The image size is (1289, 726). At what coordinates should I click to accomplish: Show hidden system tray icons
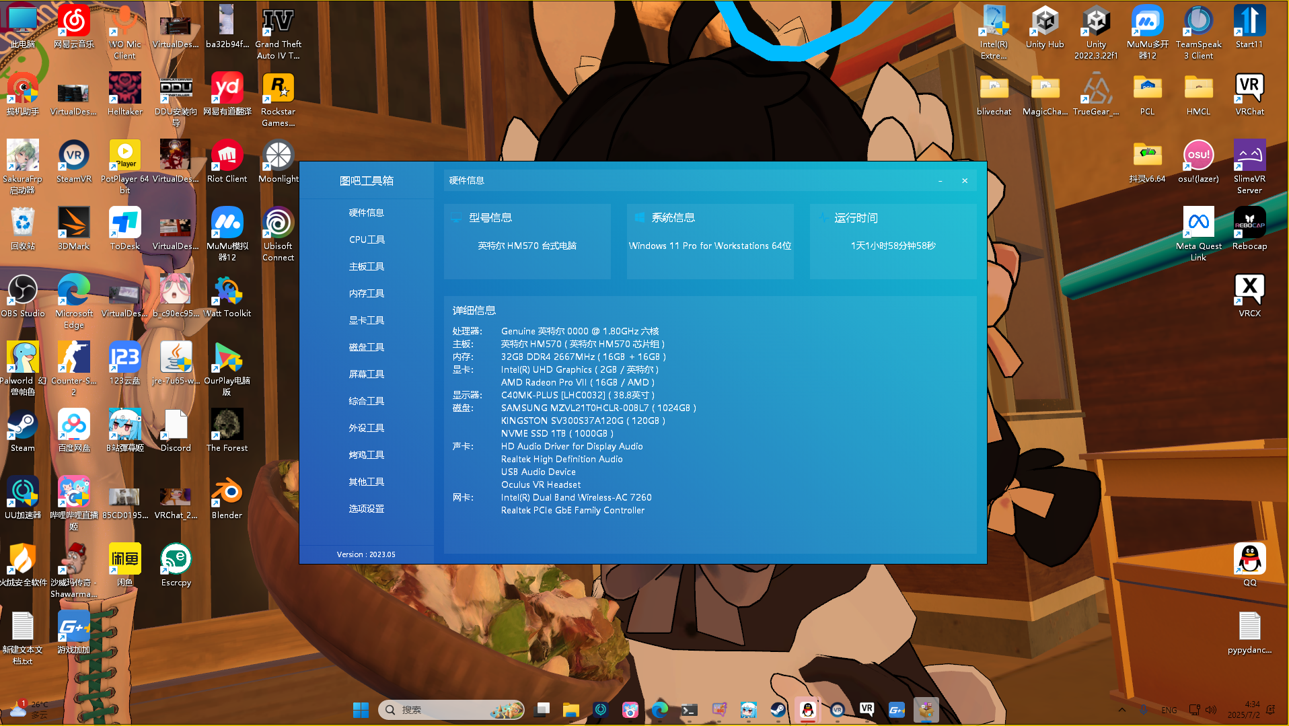pyautogui.click(x=1121, y=710)
